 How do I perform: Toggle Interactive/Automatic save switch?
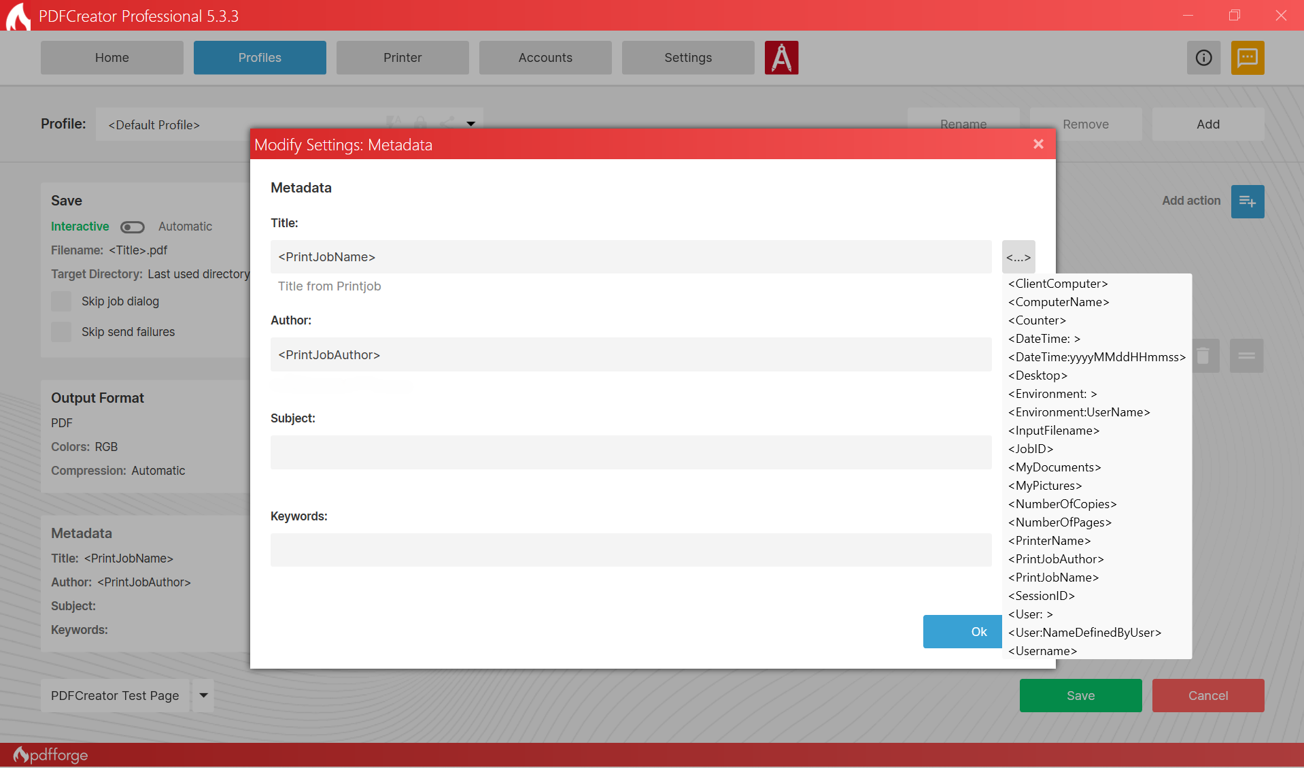(133, 227)
